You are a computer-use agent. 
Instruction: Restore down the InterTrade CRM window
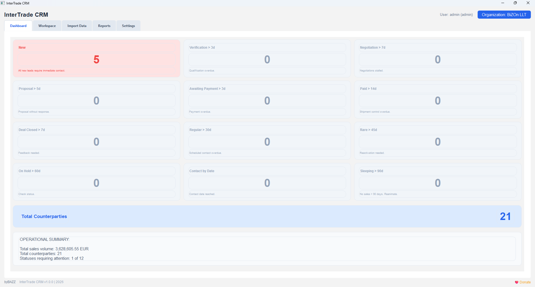coord(515,3)
